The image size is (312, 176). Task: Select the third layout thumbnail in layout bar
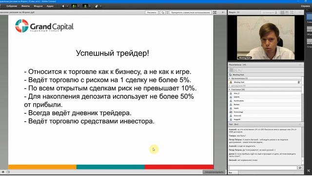[309, 42]
